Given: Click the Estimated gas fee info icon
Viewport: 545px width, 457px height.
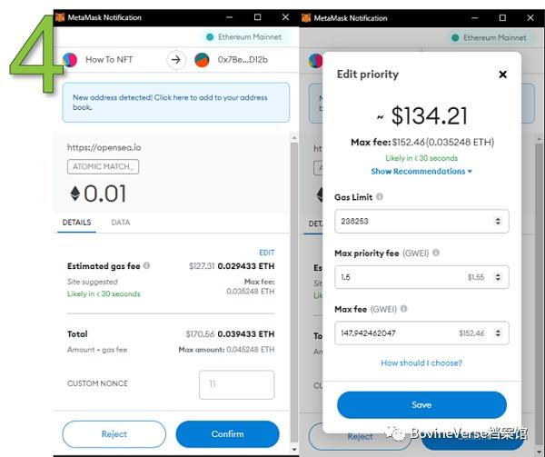Looking at the screenshot, I should pyautogui.click(x=146, y=265).
